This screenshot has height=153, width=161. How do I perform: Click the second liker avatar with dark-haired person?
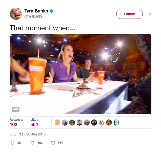pyautogui.click(x=65, y=123)
